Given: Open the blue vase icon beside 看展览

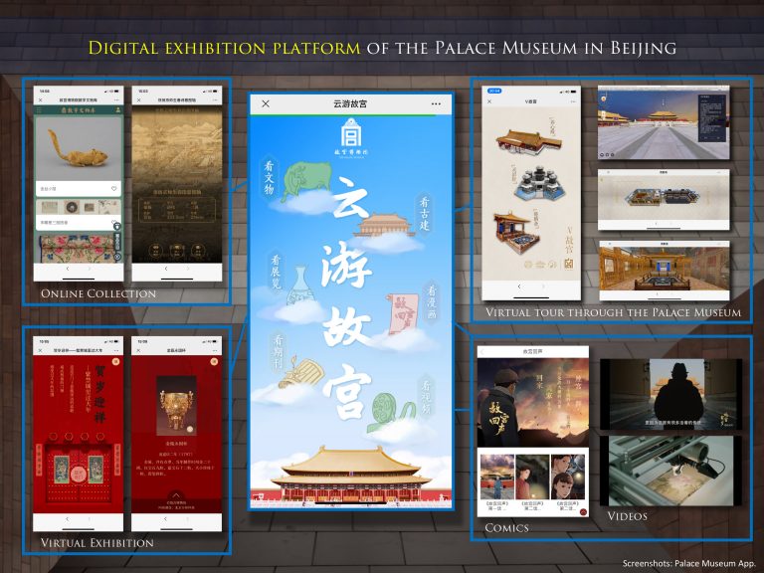Looking at the screenshot, I should coord(299,286).
